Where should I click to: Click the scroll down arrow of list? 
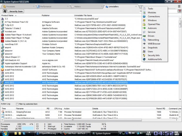180,99
